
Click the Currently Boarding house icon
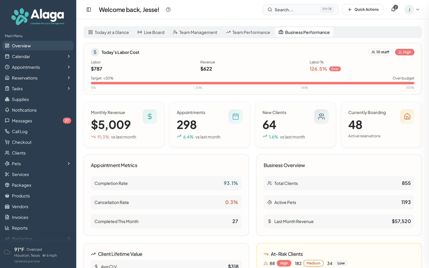(x=407, y=116)
